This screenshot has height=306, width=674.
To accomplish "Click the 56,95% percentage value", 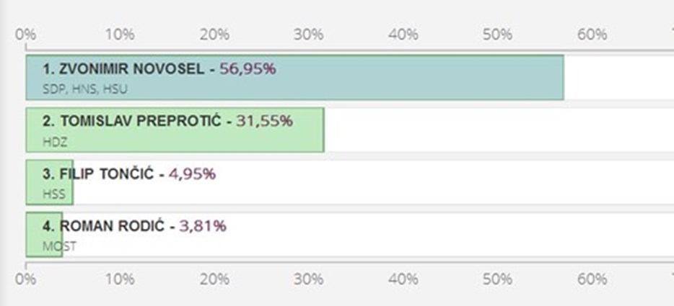I will pyautogui.click(x=248, y=68).
